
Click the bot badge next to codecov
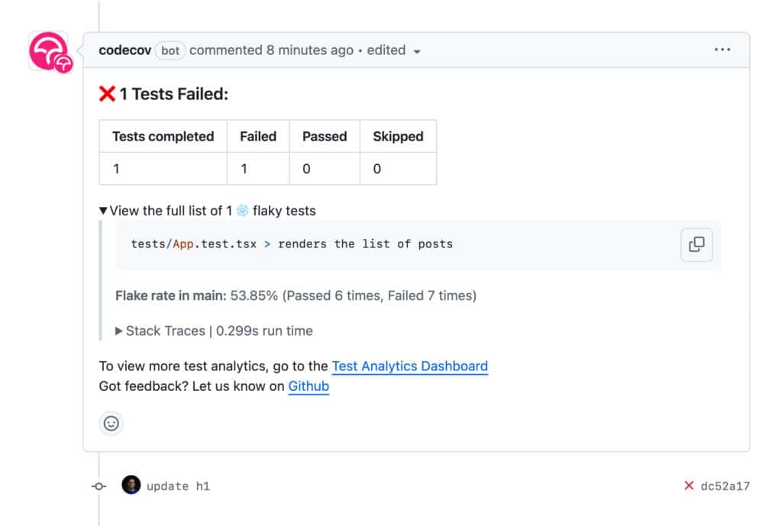(x=170, y=50)
